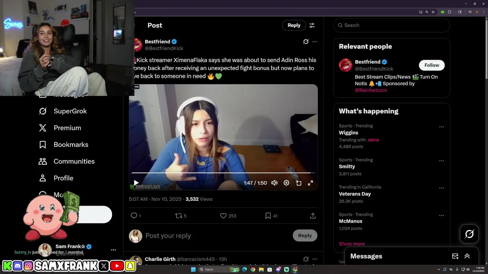
Task: Open browser three-dot menu
Action: coord(484,12)
